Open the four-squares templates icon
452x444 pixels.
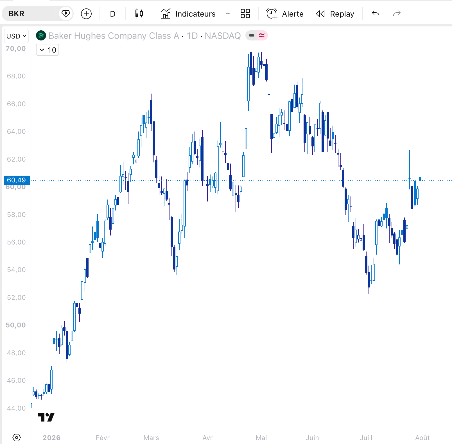245,14
